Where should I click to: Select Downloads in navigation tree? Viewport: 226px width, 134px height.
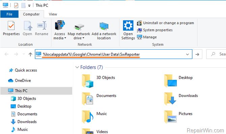[x=24, y=122]
